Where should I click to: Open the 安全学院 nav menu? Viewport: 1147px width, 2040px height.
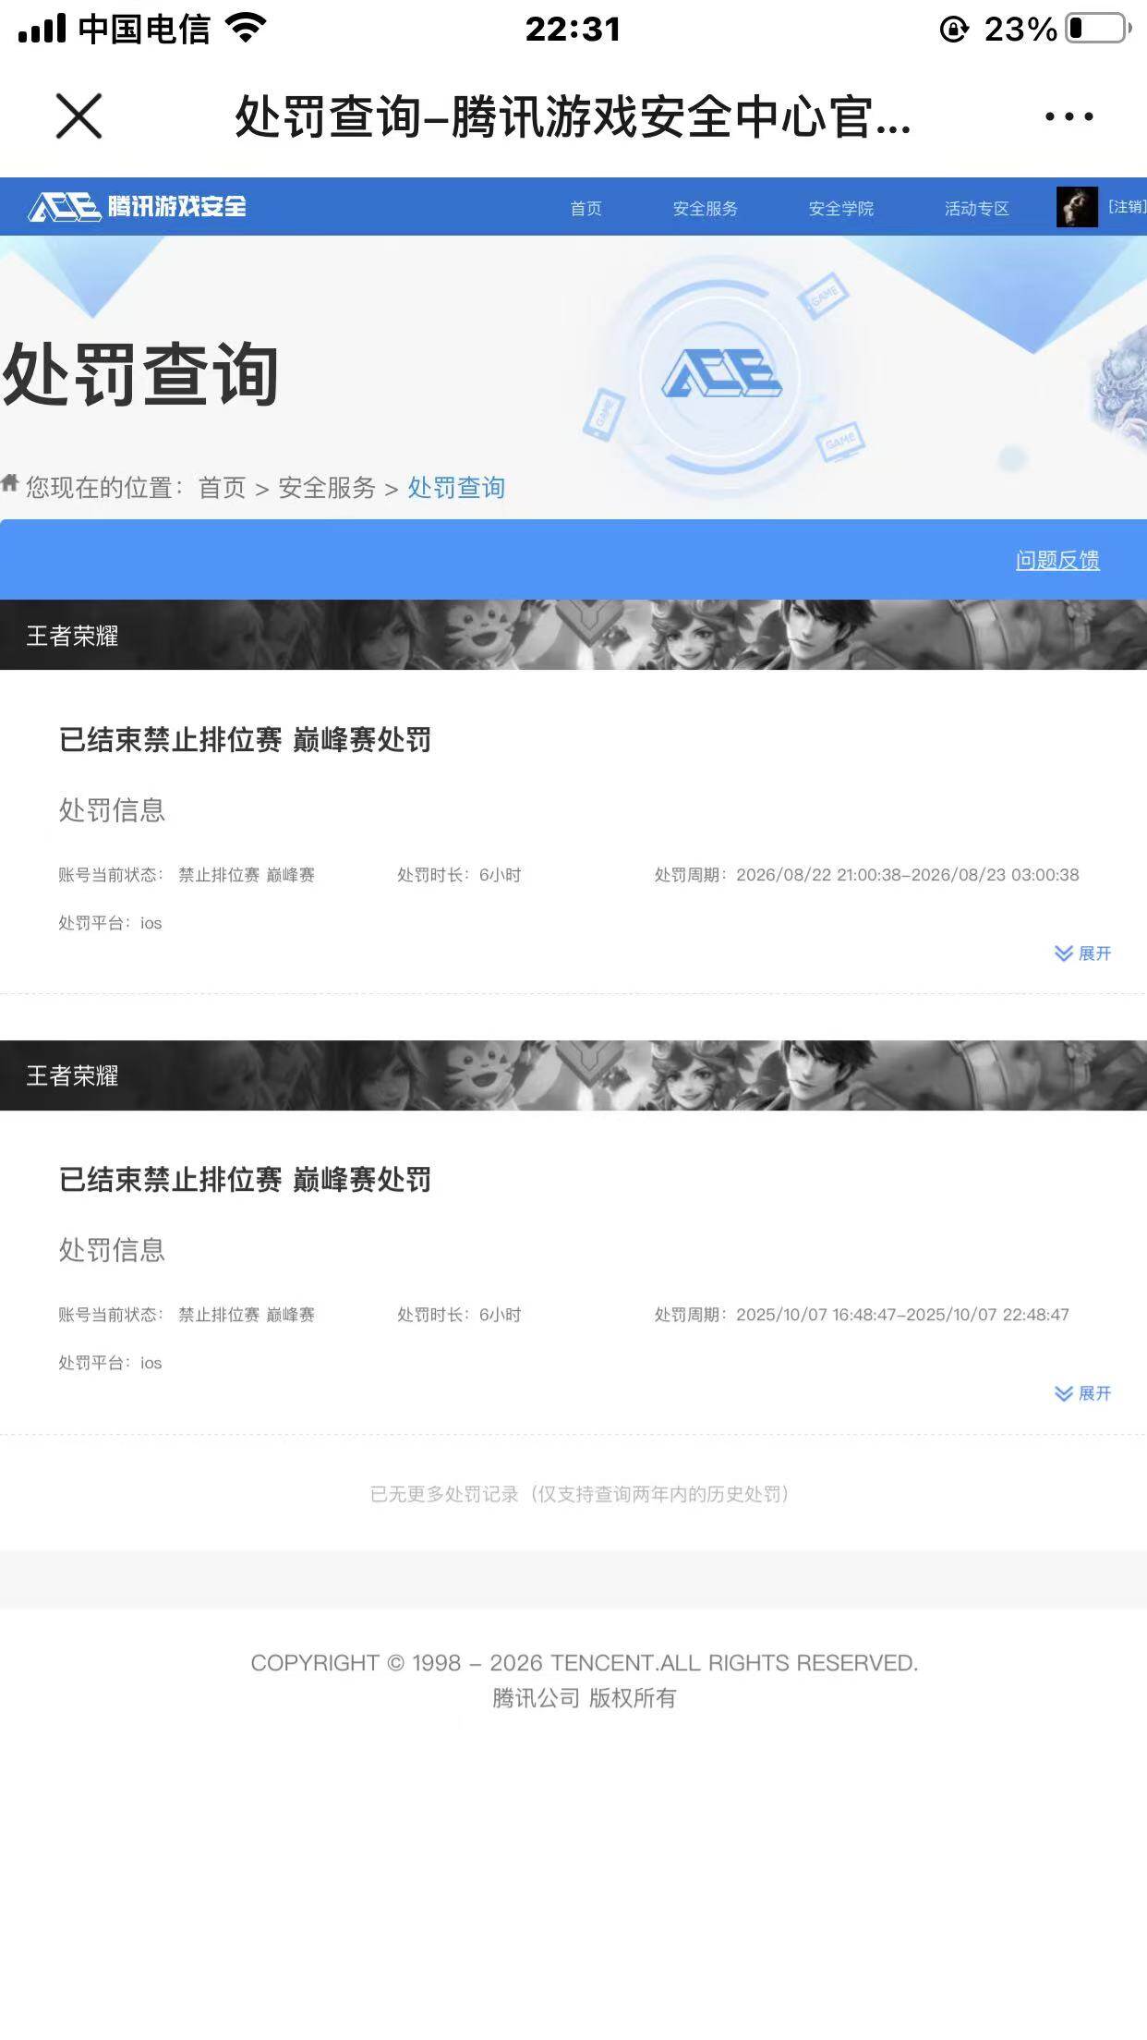click(x=840, y=208)
